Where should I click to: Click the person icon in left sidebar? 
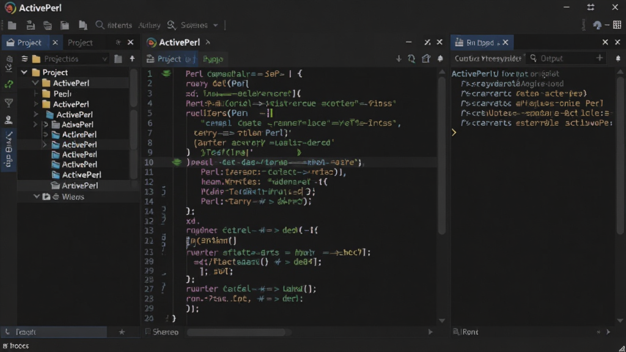(x=9, y=119)
